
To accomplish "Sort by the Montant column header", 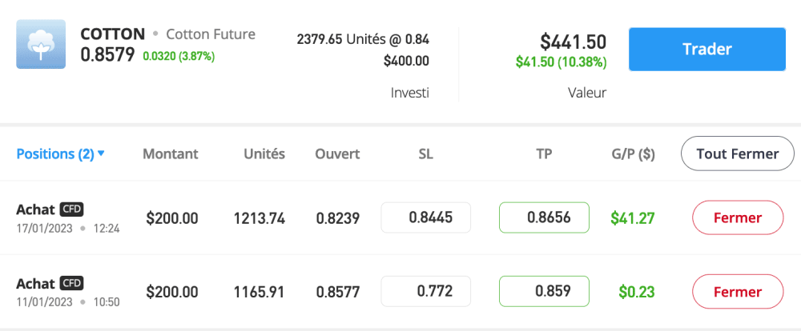I will coord(170,154).
